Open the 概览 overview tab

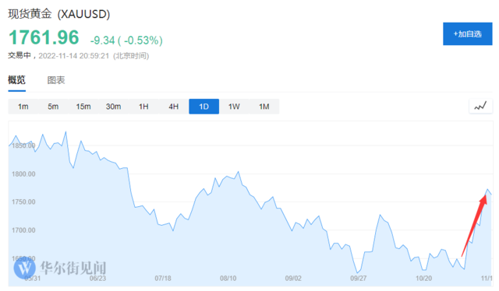[x=16, y=79]
